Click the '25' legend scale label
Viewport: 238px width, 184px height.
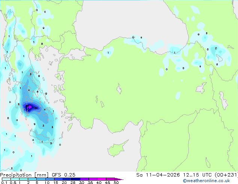click(73, 182)
